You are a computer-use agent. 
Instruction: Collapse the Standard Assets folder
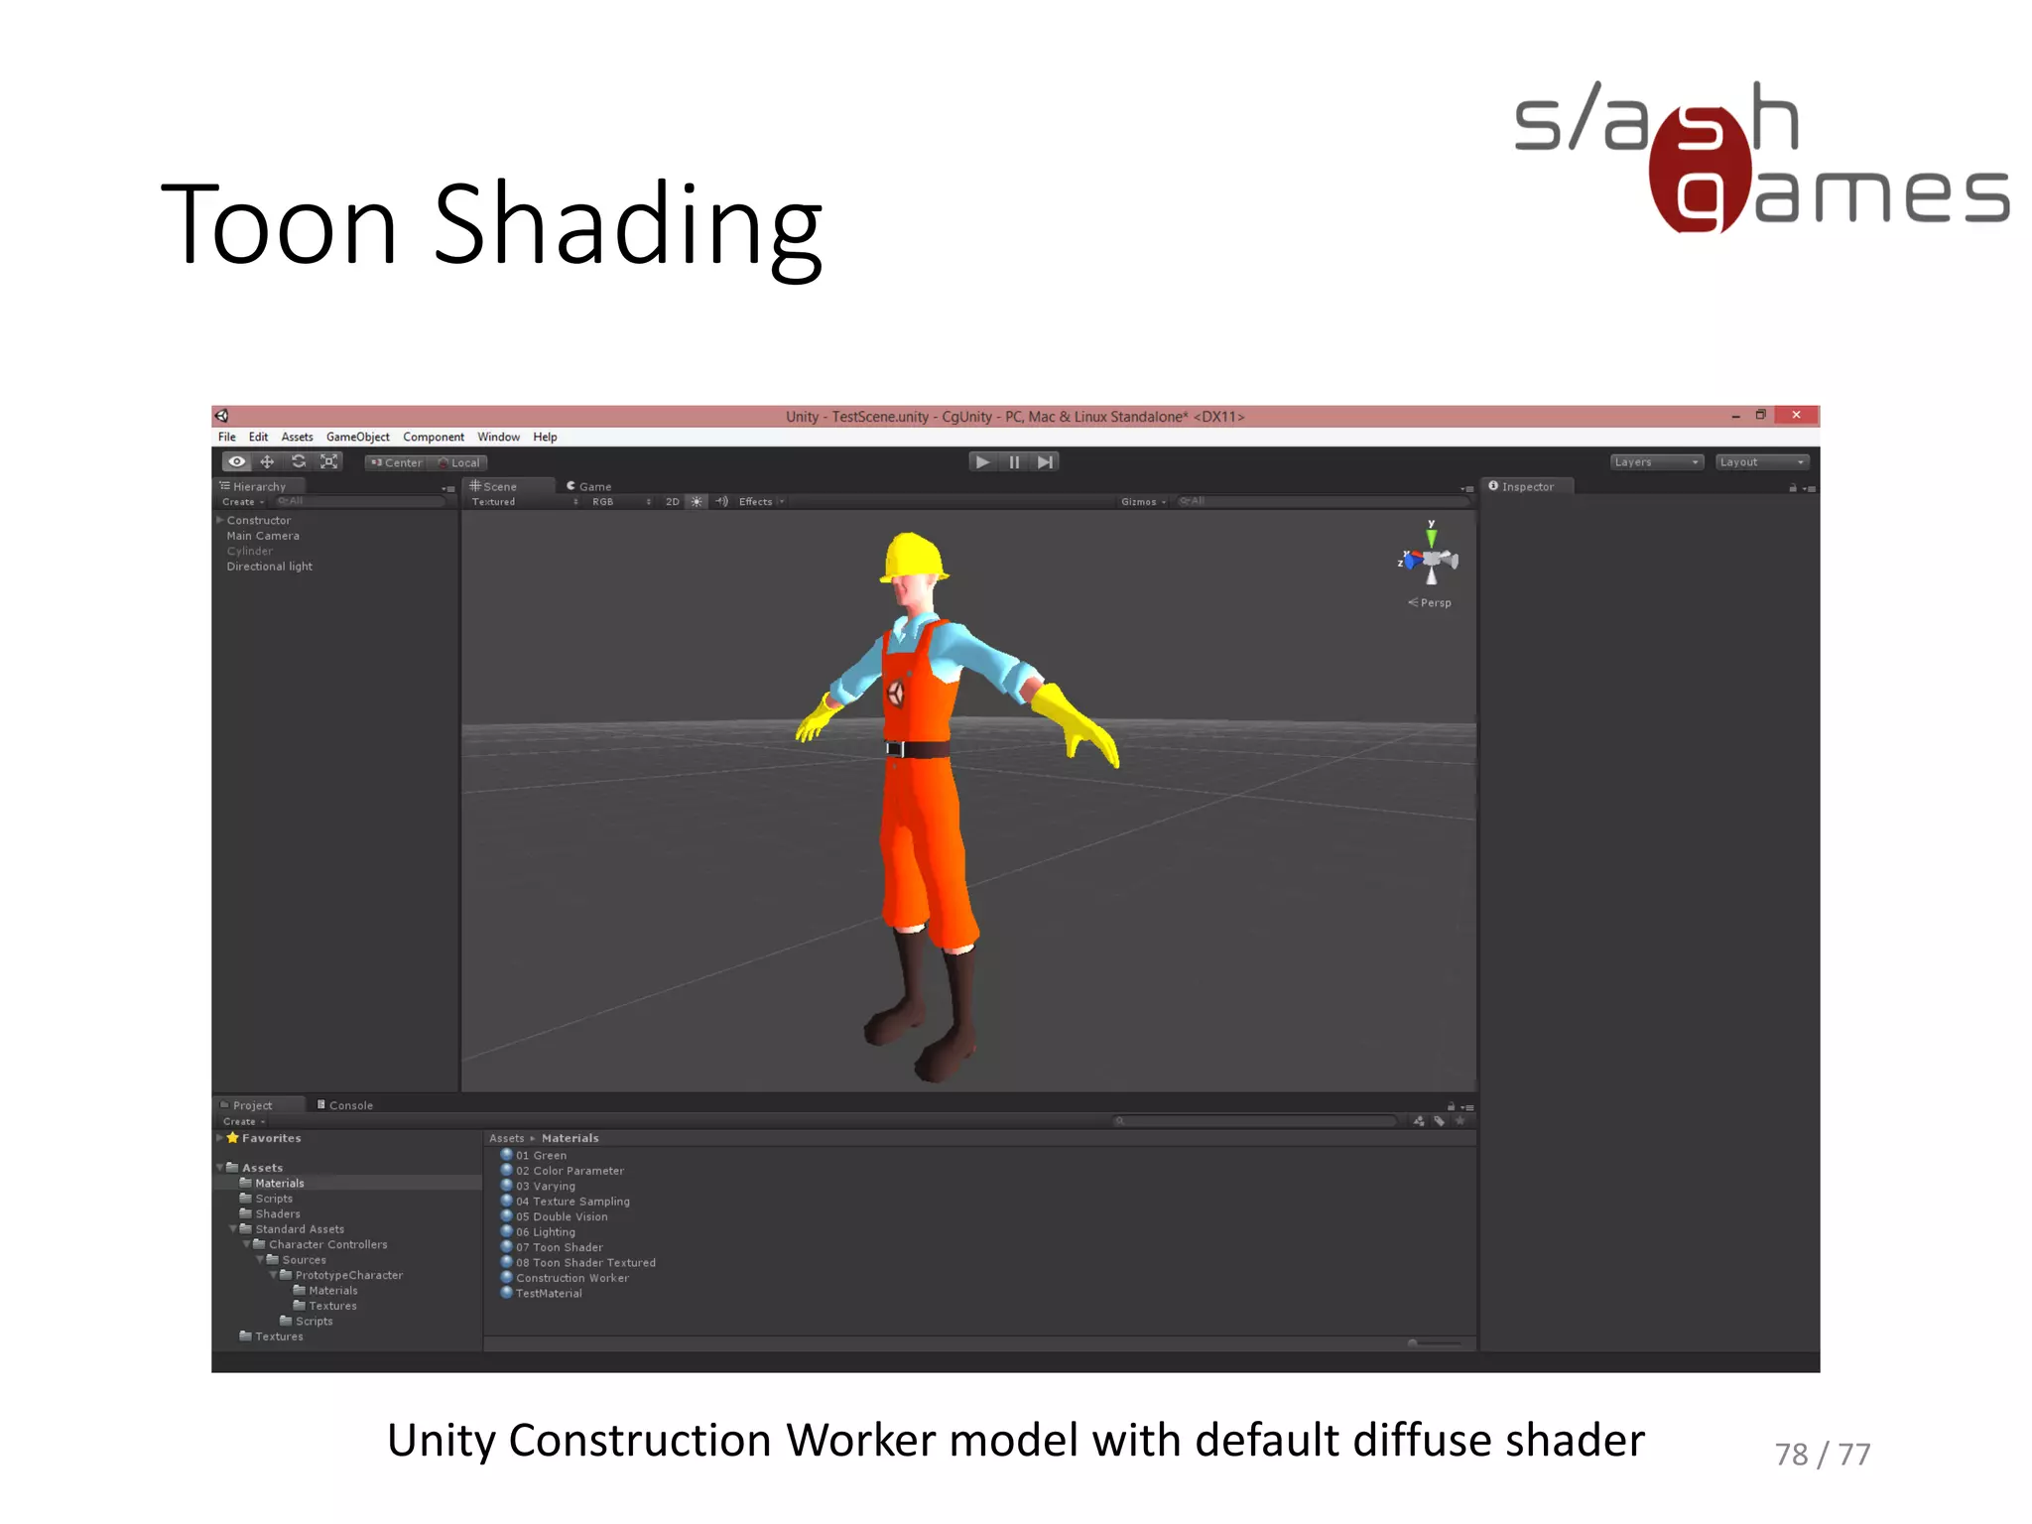click(233, 1229)
